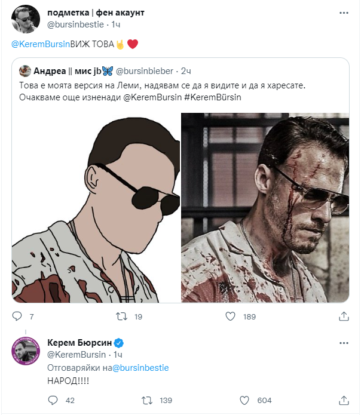
Task: Click the @KeremBursin mention in top tweet
Action: click(37, 44)
